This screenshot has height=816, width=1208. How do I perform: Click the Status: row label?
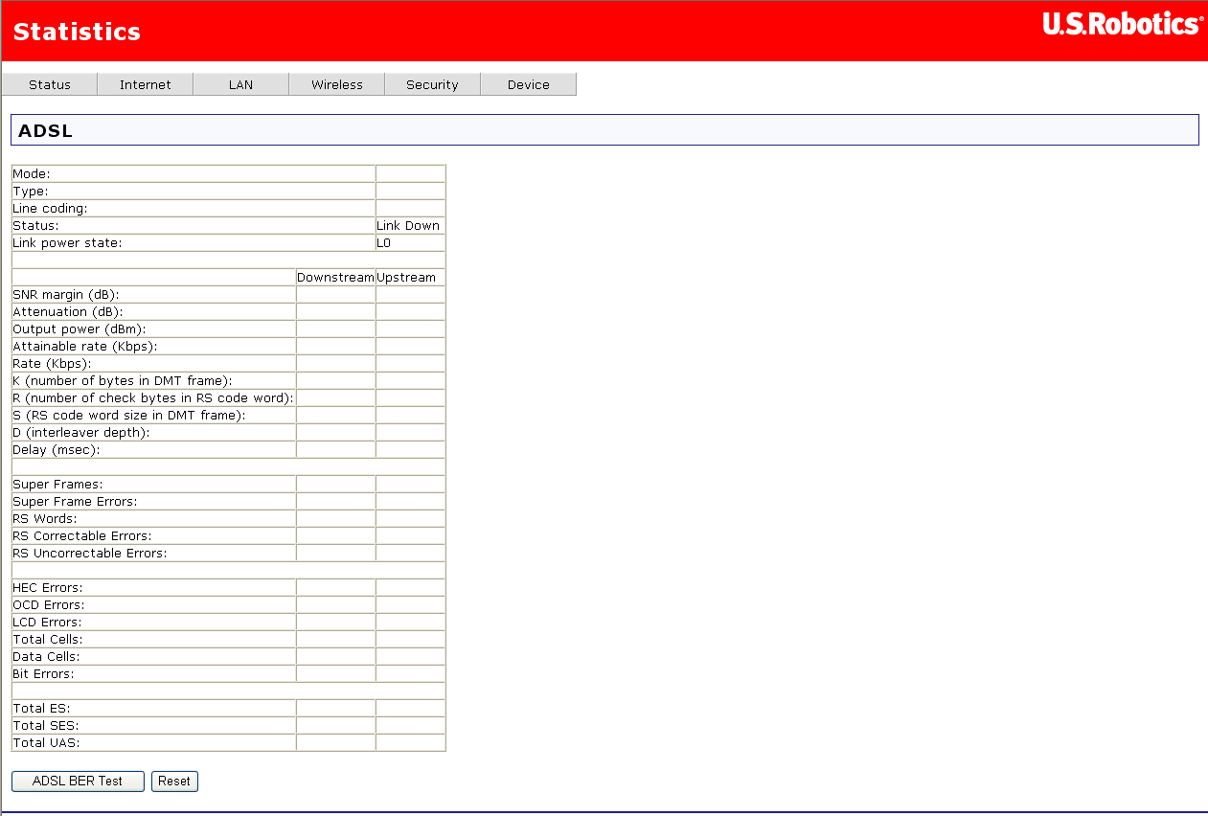pos(35,226)
